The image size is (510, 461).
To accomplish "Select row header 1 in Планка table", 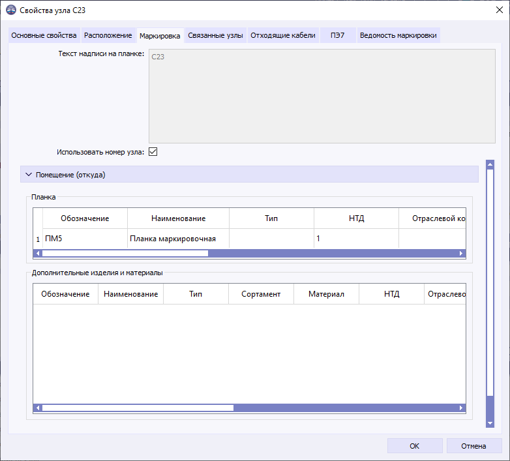I will 38,239.
